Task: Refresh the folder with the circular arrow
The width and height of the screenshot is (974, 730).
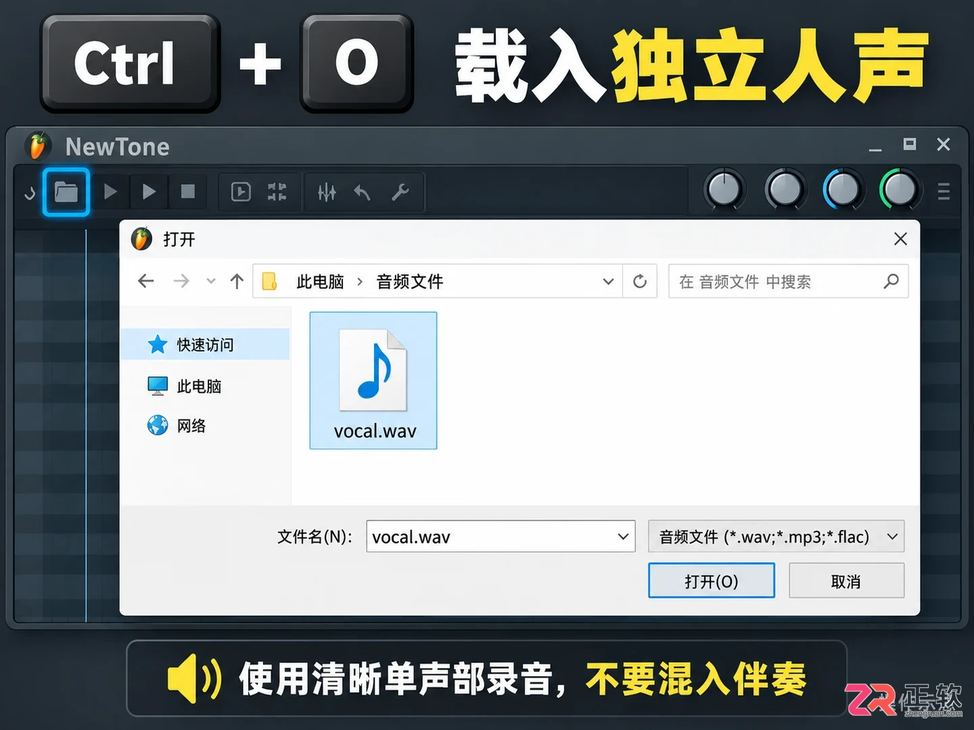Action: [640, 281]
